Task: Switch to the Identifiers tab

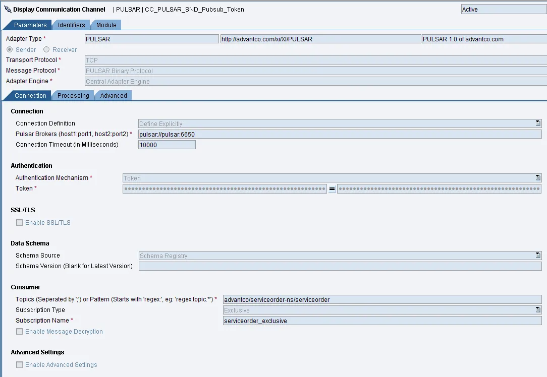Action: [x=71, y=25]
